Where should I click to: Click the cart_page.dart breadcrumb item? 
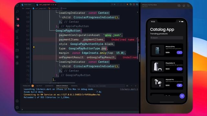click(39, 8)
